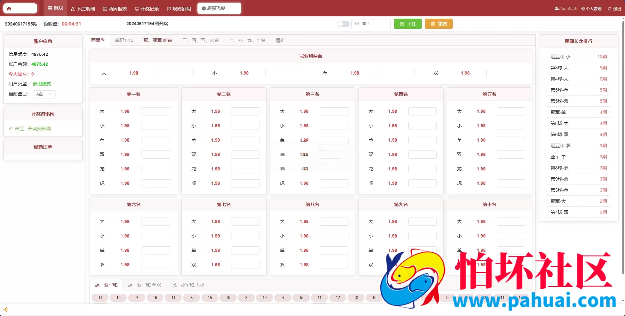The height and width of the screenshot is (316, 625).
Task: Click 第六名 小 bet input
Action: pyautogui.click(x=156, y=236)
